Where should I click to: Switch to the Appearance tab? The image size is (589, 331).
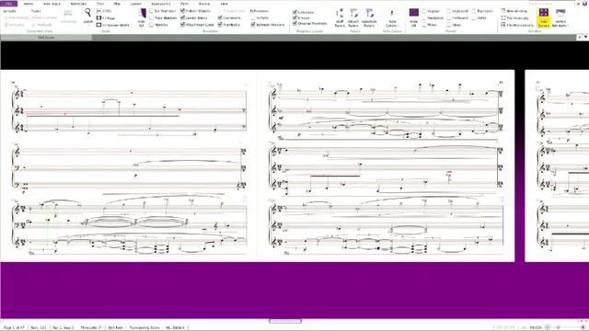(x=161, y=4)
